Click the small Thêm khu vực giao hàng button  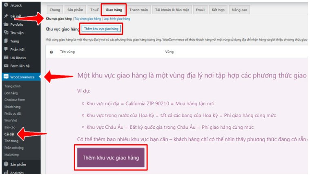(x=101, y=29)
